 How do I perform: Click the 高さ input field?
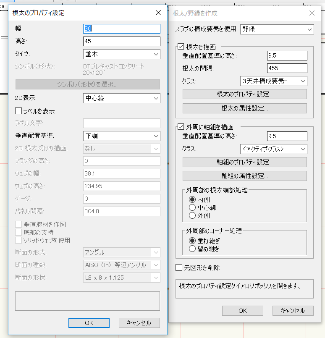122,41
